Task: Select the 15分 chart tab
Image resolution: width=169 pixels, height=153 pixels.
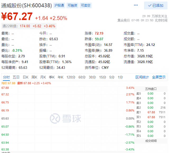Action: 102,77
